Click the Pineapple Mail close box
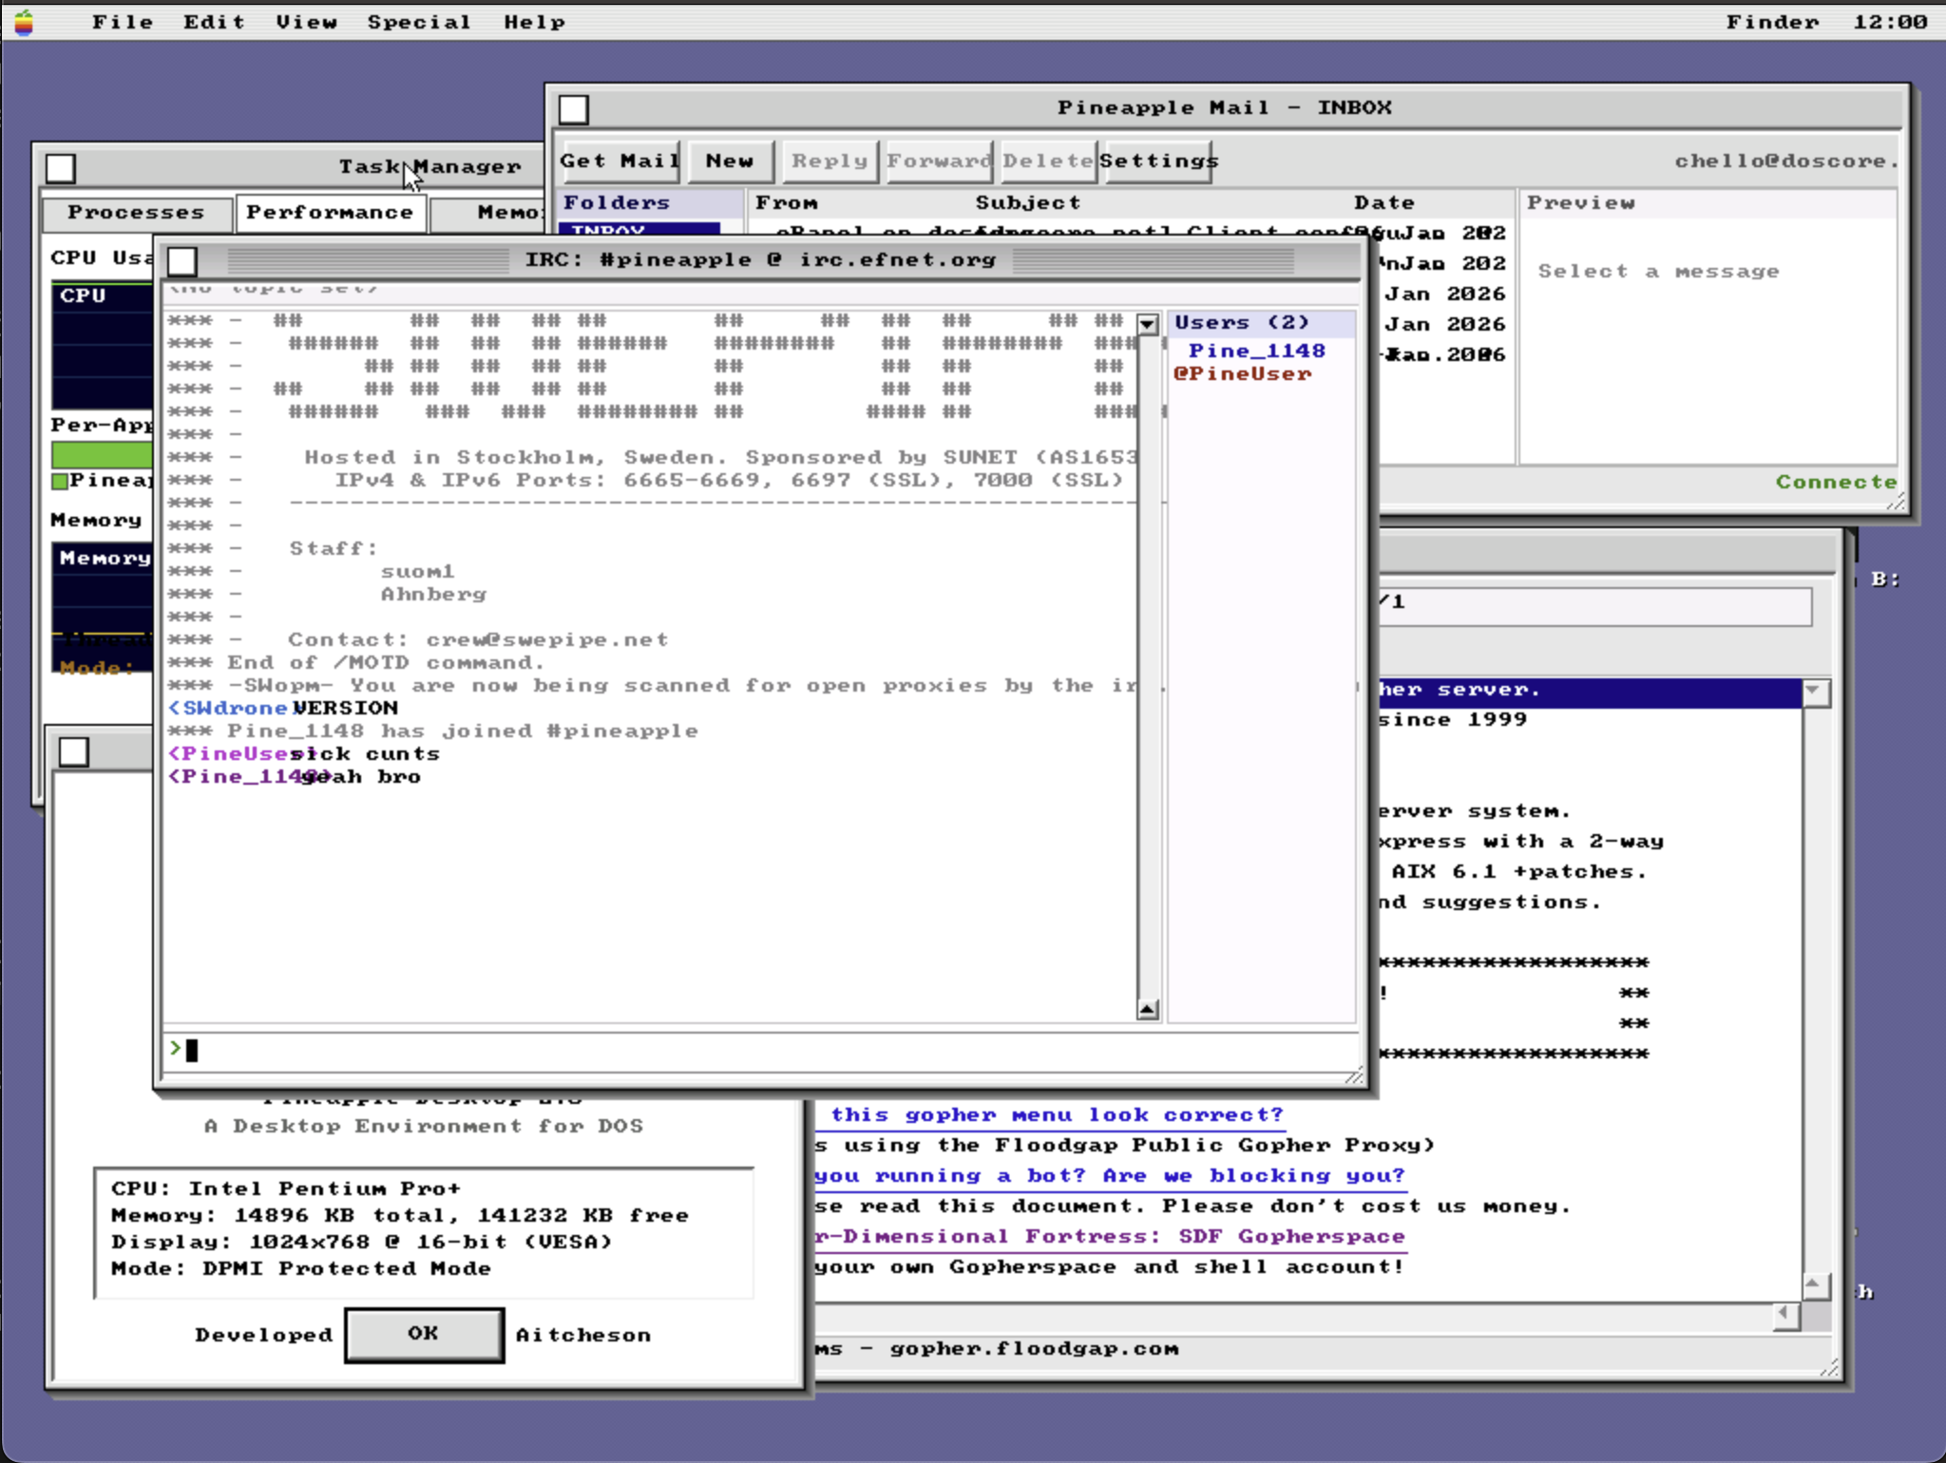Screen dimensions: 1946x1463 point(573,109)
